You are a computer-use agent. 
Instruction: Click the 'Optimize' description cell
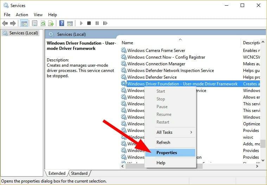(252, 124)
